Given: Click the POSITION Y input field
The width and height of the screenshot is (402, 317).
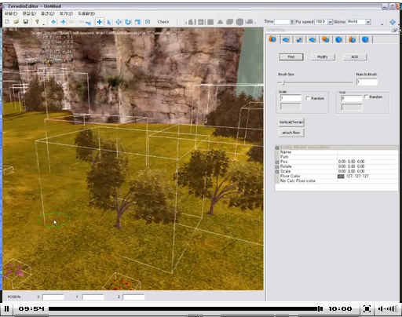Looking at the screenshot, I should (93, 297).
